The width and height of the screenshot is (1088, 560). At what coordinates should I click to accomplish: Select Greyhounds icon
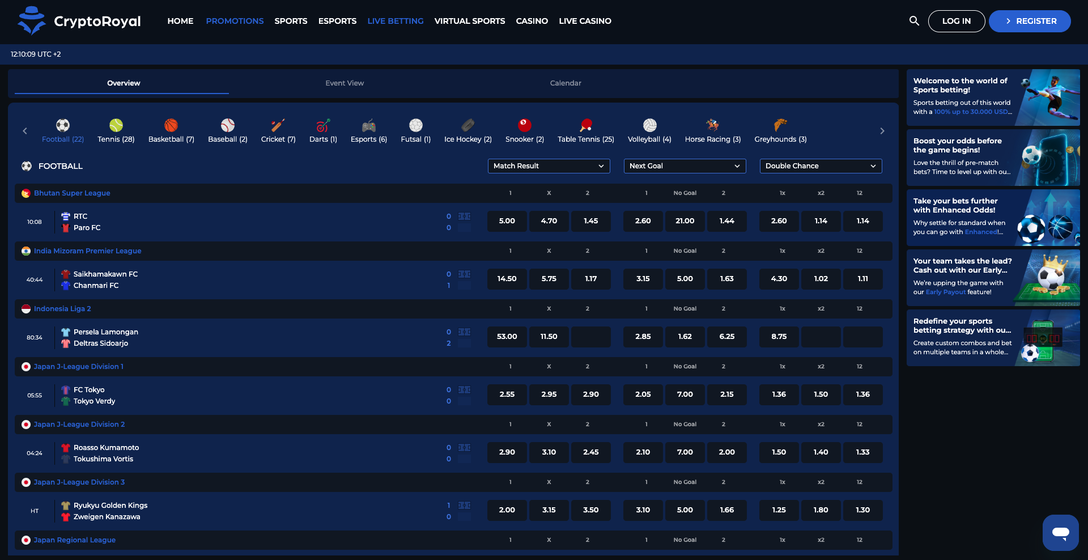click(x=780, y=125)
